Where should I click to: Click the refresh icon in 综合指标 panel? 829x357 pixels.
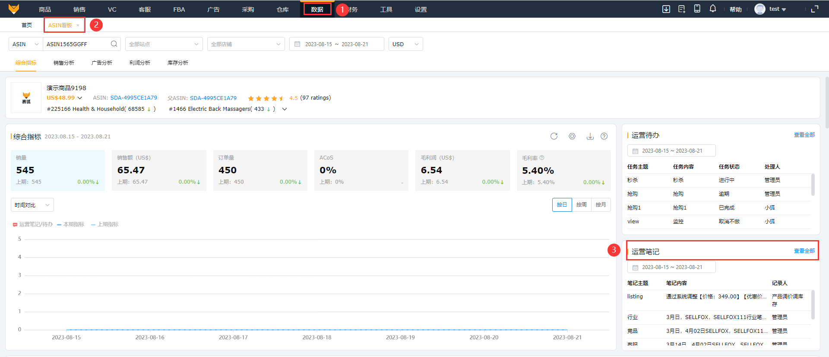[x=554, y=136]
